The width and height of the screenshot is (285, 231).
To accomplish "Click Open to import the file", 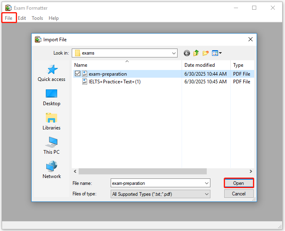I will [x=239, y=183].
